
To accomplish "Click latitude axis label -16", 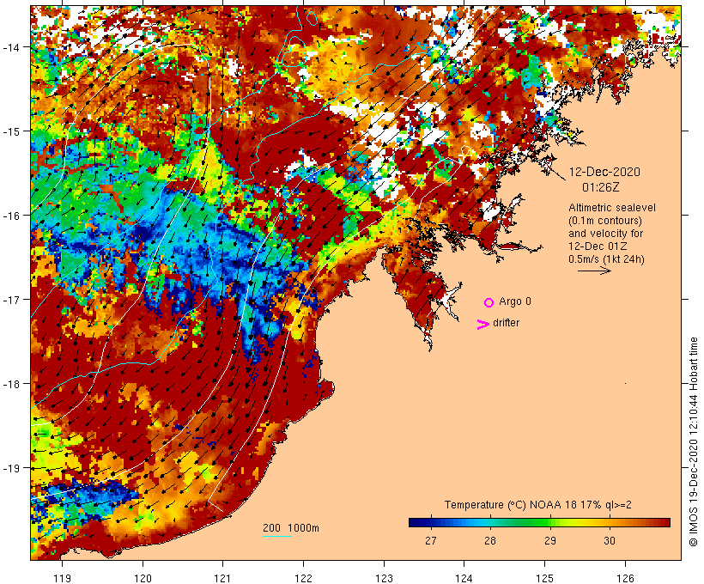I will [x=11, y=216].
